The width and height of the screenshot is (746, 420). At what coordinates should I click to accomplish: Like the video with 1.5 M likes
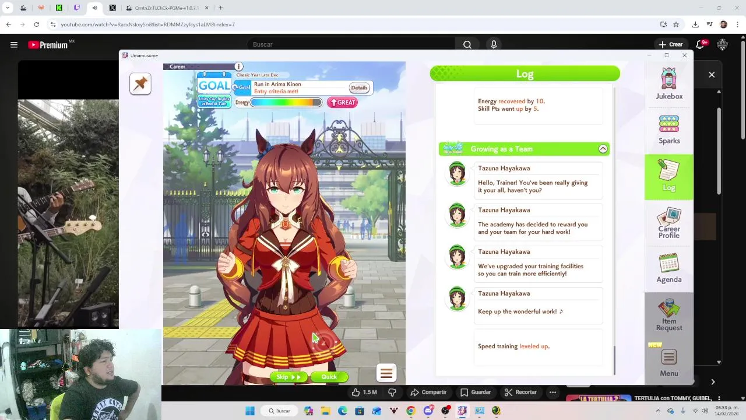[x=363, y=392]
